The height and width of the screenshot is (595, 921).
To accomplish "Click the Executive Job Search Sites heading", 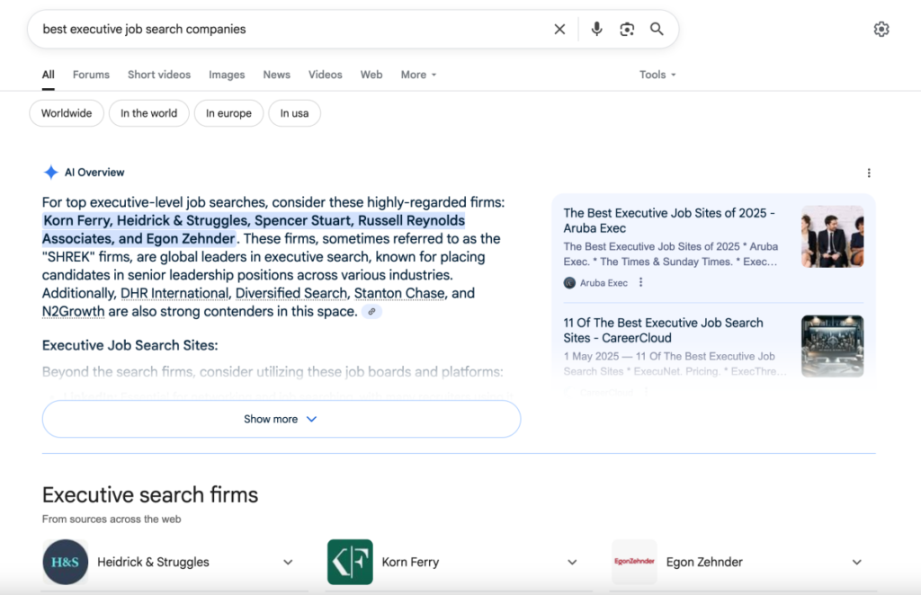I will [x=130, y=345].
